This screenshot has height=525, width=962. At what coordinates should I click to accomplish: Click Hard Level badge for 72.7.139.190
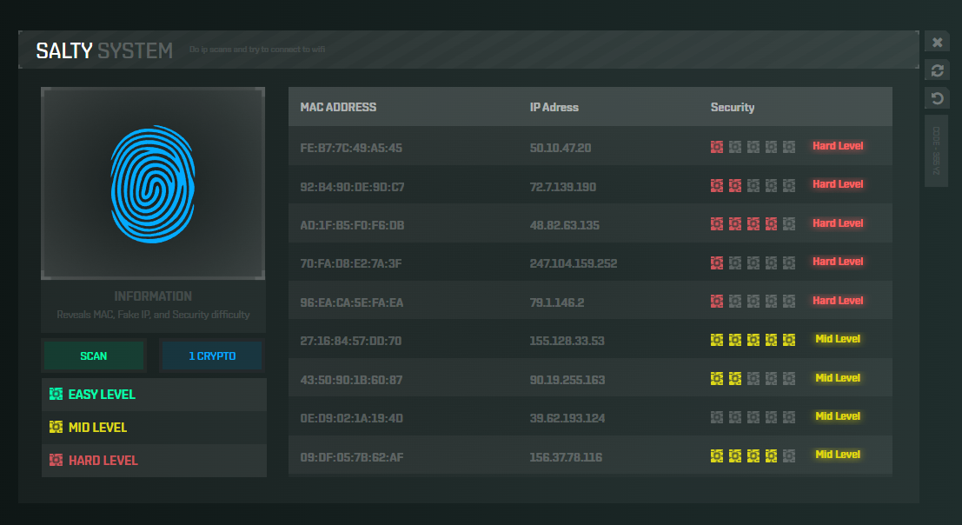tap(837, 184)
